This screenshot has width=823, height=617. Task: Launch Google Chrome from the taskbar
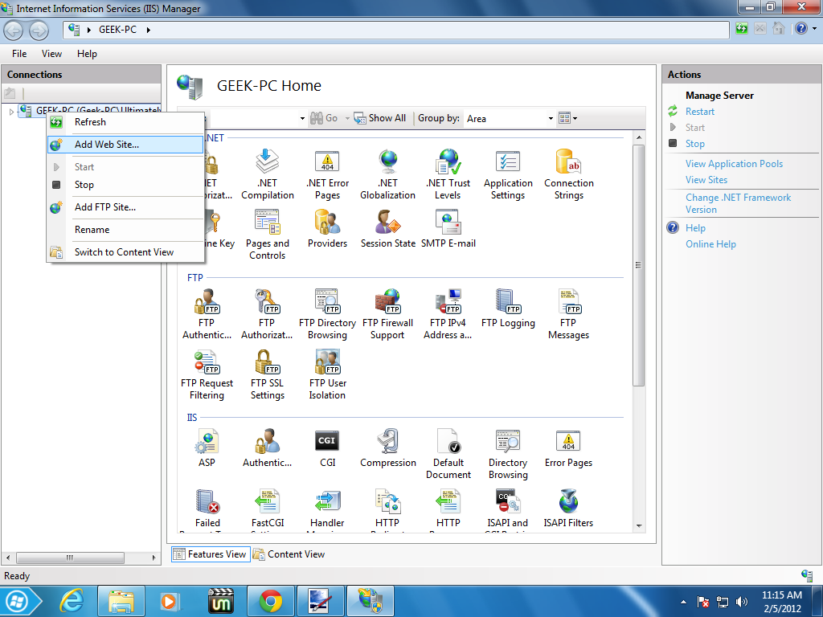pyautogui.click(x=270, y=600)
